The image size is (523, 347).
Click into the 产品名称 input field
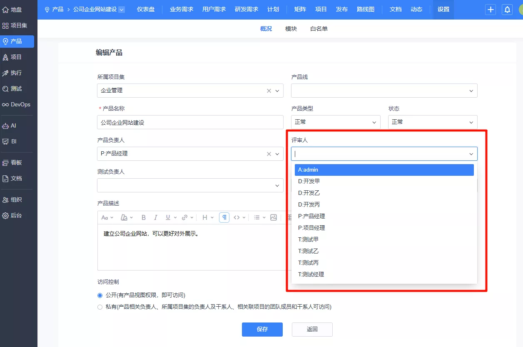tap(190, 122)
